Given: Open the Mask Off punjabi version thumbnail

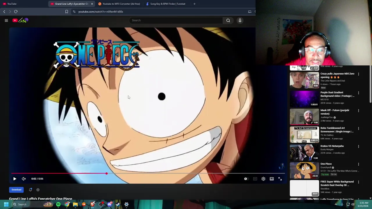Looking at the screenshot, I should (304, 116).
